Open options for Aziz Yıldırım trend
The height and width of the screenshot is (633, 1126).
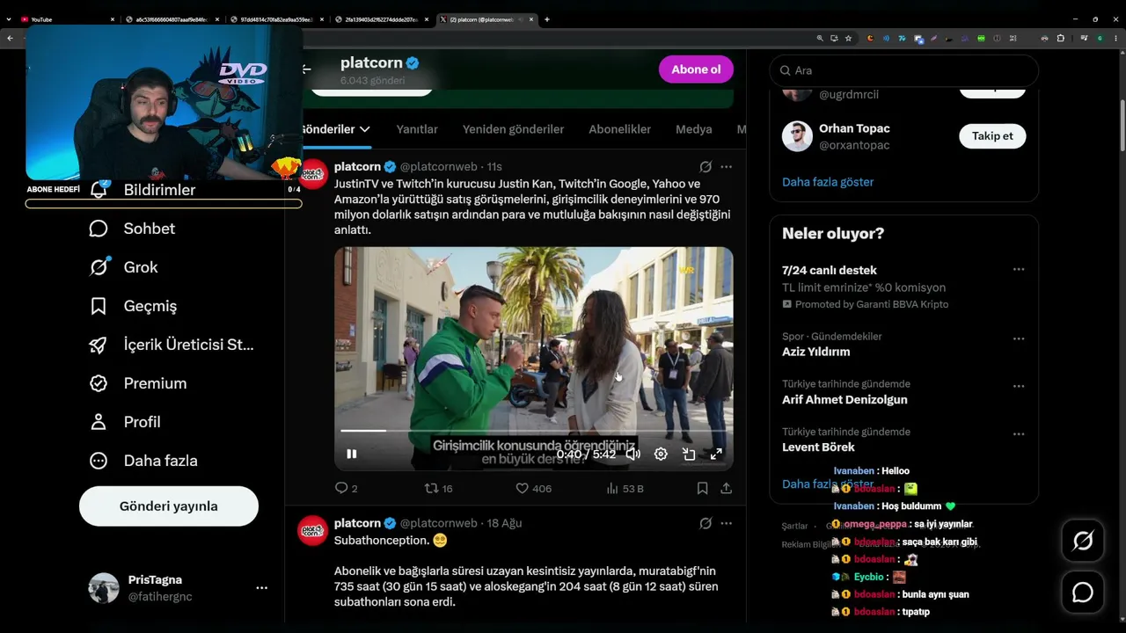click(x=1018, y=338)
